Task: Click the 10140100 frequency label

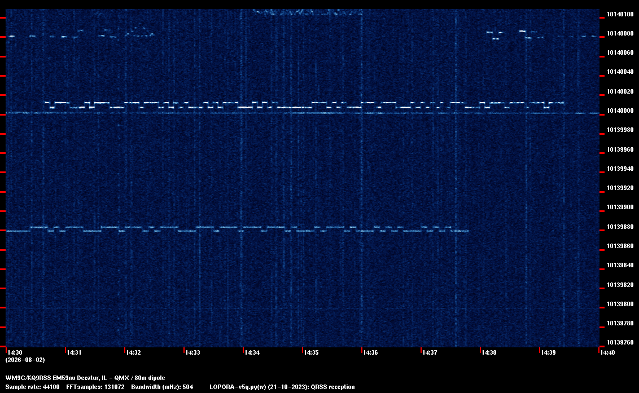Action: 620,14
